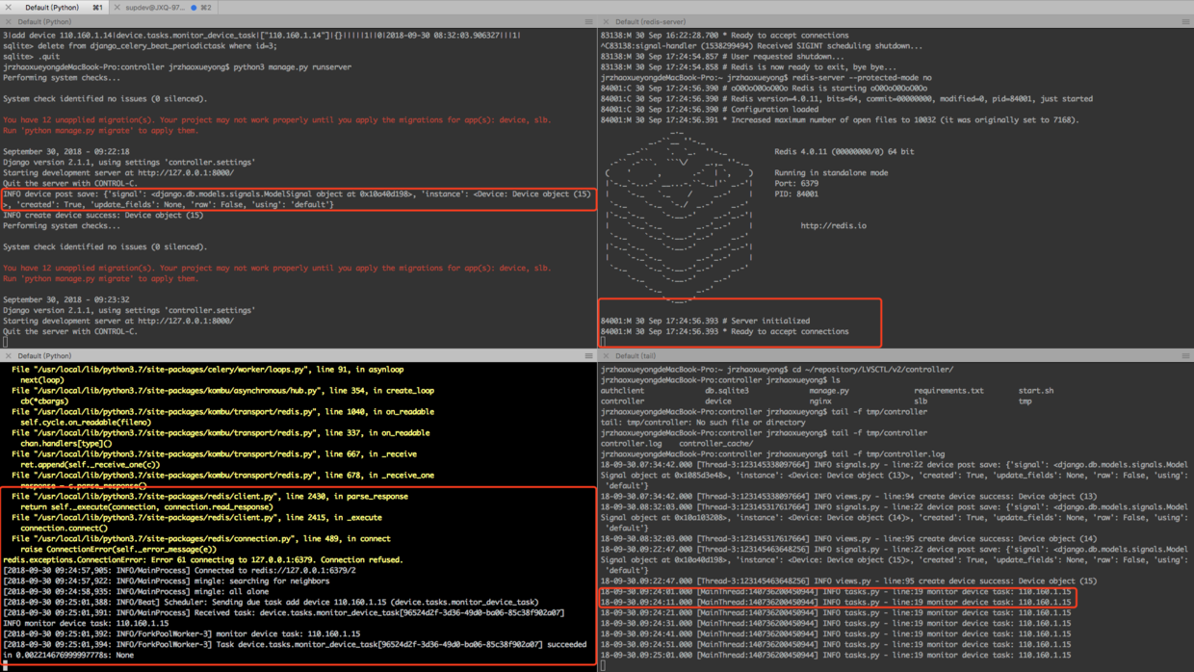Click the 'INFO device post save' line in top-left pane
This screenshot has height=672, width=1194.
pyautogui.click(x=298, y=199)
